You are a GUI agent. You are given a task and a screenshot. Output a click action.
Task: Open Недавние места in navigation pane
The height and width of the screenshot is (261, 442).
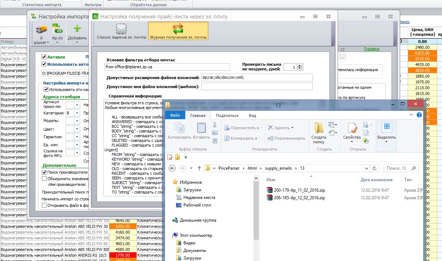pyautogui.click(x=199, y=197)
